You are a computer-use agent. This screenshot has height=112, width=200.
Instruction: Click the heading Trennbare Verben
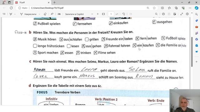point(67,92)
